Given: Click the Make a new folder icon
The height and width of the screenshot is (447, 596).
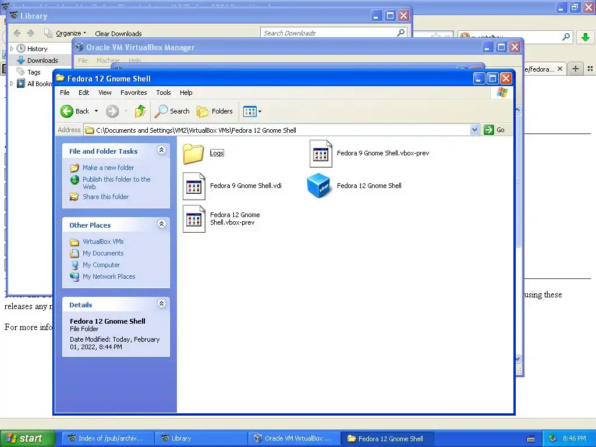Looking at the screenshot, I should (74, 168).
